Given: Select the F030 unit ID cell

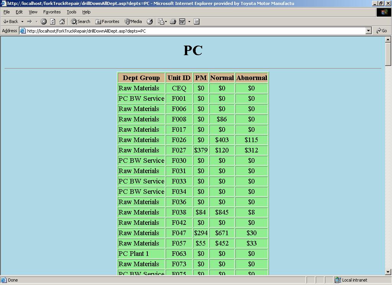Looking at the screenshot, I should click(x=179, y=161).
